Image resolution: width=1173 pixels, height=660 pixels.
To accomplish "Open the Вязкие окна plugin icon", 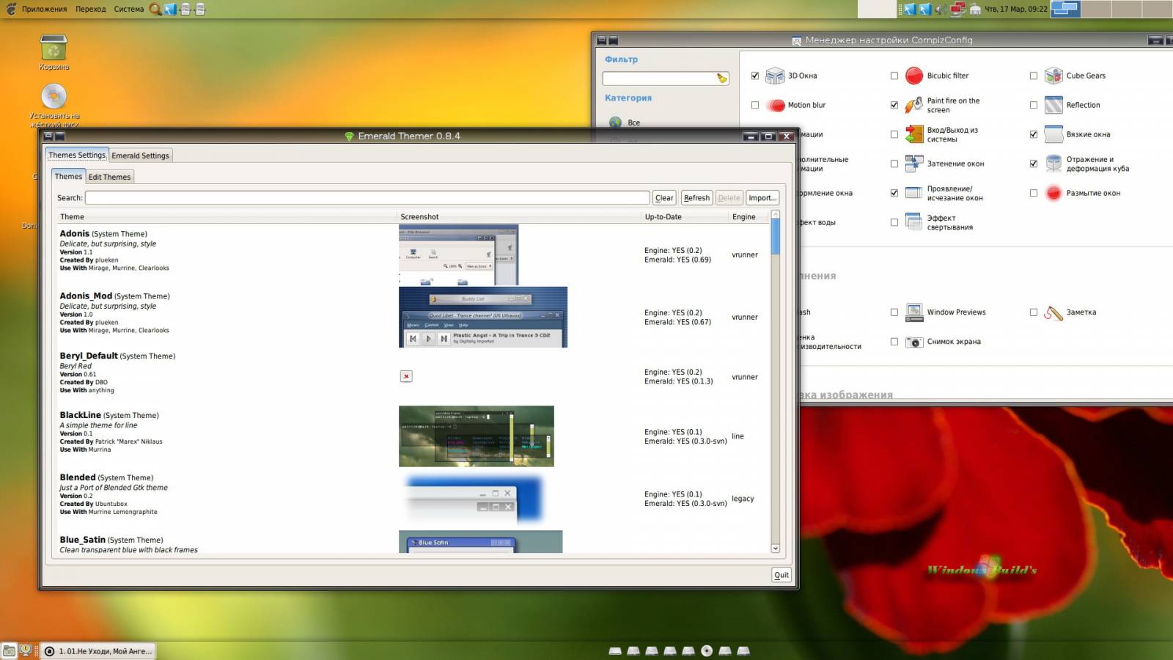I will [x=1054, y=134].
